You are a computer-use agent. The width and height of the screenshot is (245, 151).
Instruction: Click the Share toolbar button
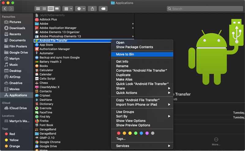click(x=92, y=9)
